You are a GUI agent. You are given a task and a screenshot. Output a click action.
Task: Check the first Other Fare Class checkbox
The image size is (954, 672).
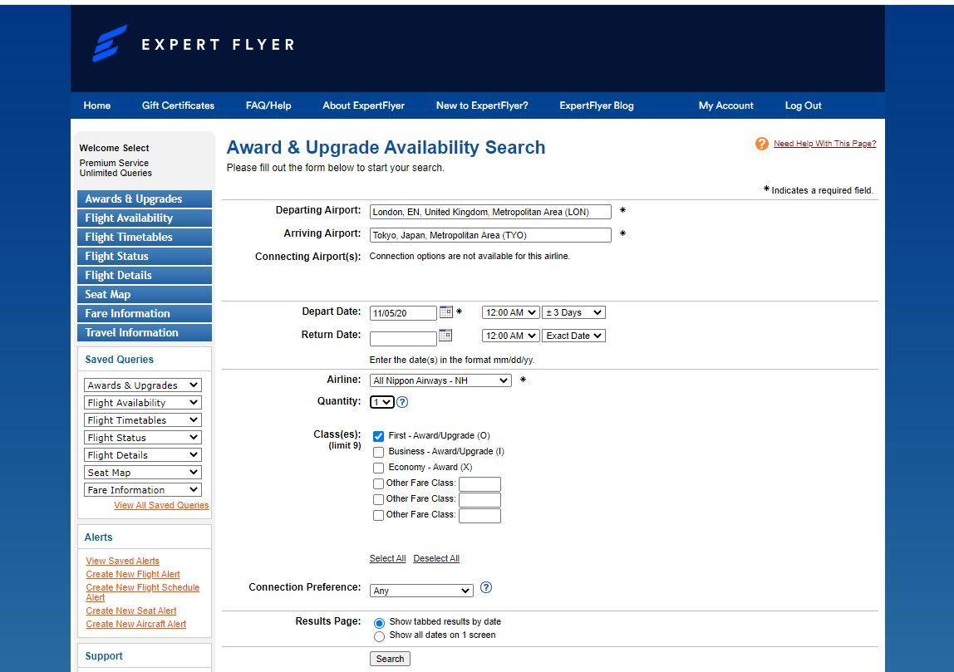point(378,483)
